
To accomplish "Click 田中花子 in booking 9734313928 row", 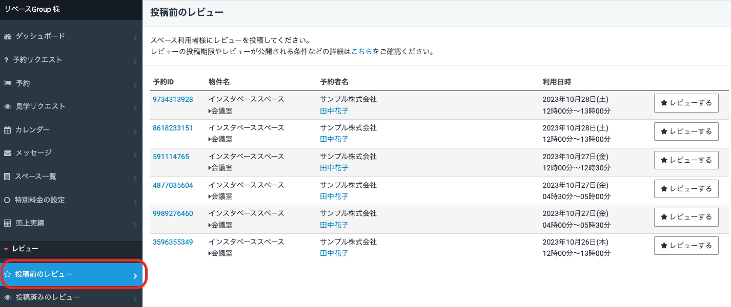I will tap(334, 111).
